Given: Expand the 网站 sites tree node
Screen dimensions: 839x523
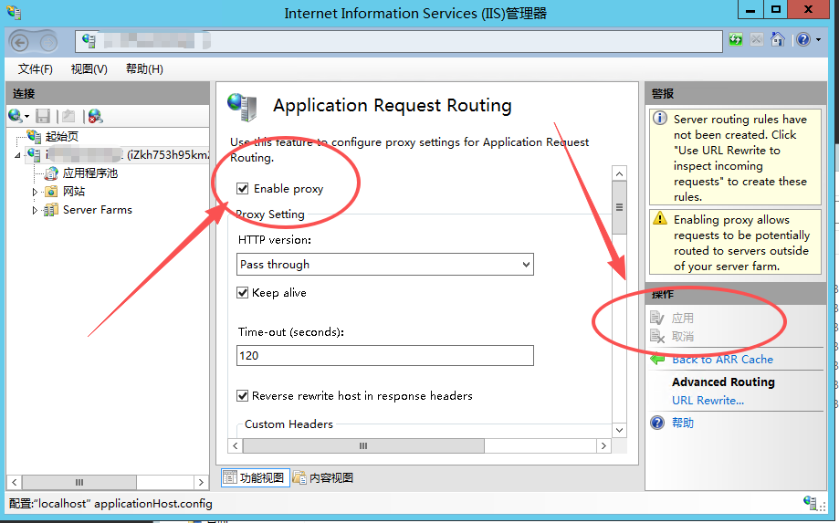Looking at the screenshot, I should (x=35, y=192).
